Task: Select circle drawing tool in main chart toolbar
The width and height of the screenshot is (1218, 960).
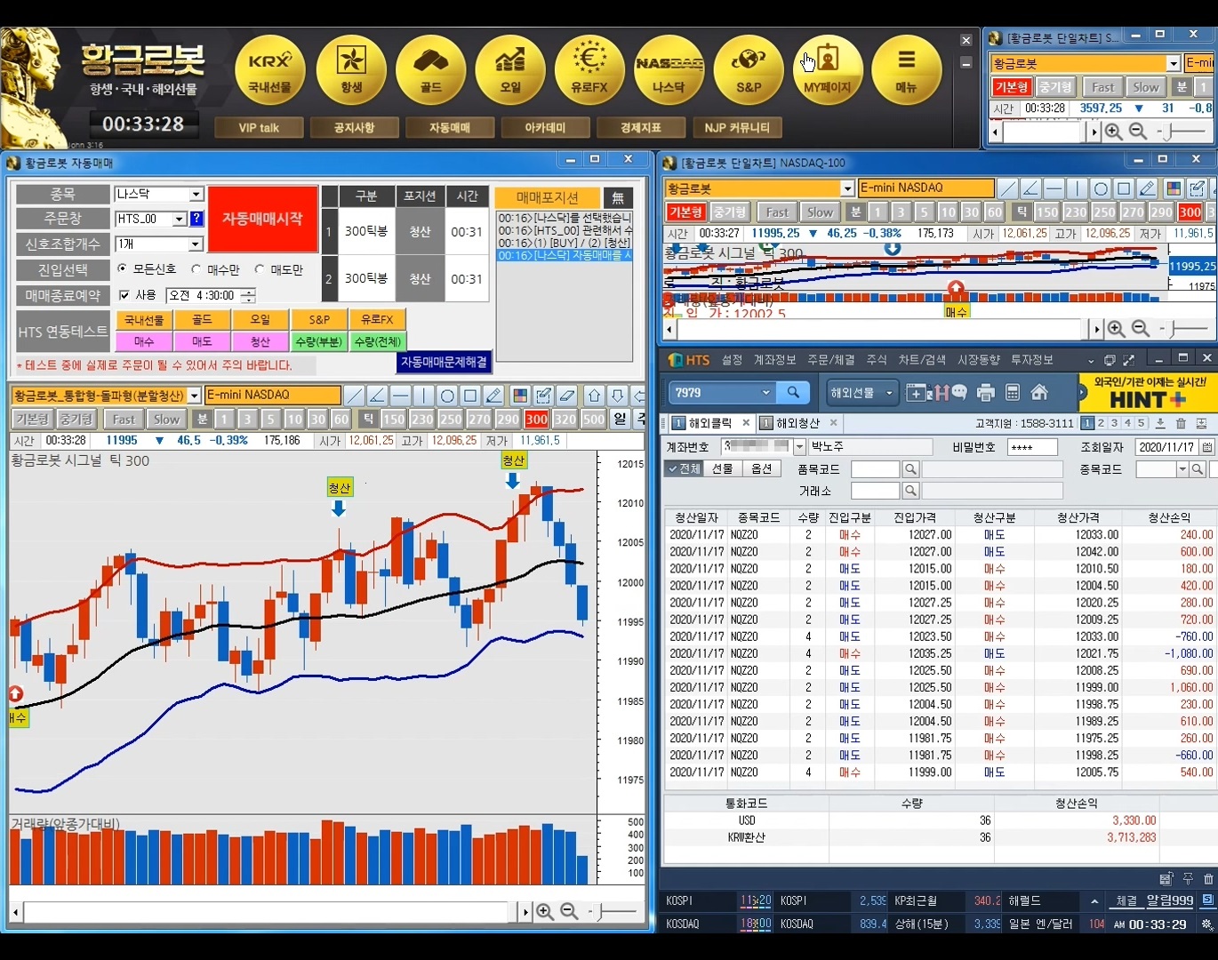Action: (x=447, y=396)
